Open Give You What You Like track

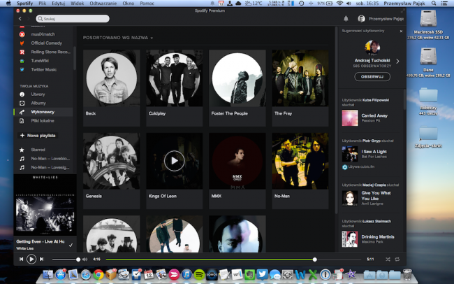(x=376, y=196)
